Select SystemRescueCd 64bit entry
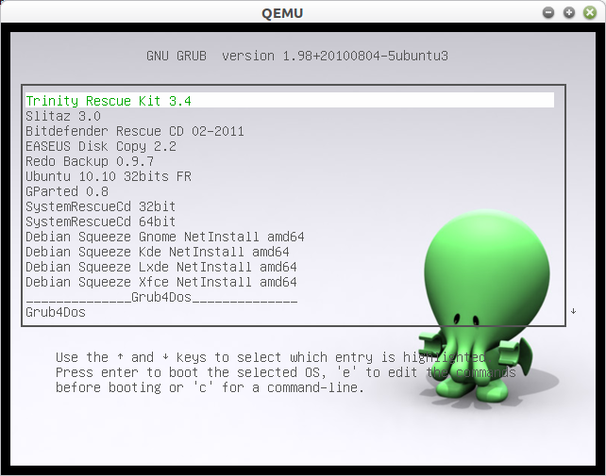Image resolution: width=606 pixels, height=476 pixels. pos(101,222)
